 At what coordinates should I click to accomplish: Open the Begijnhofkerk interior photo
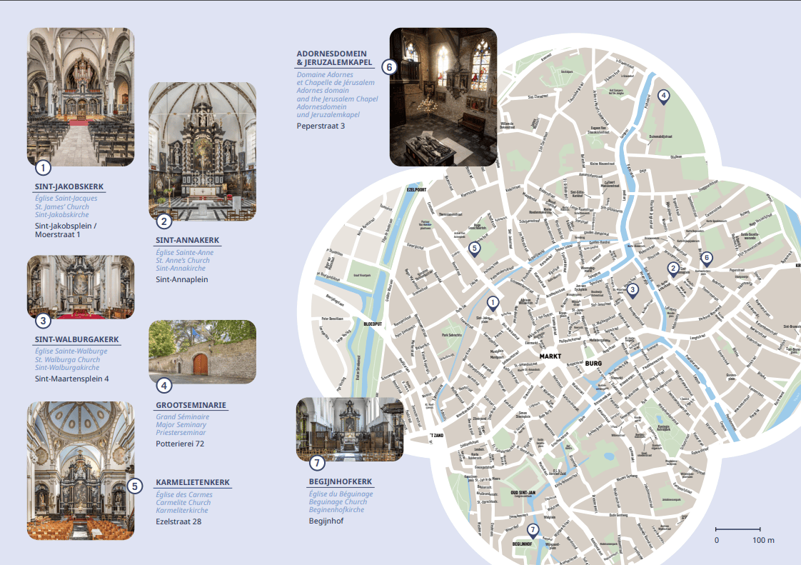[350, 429]
